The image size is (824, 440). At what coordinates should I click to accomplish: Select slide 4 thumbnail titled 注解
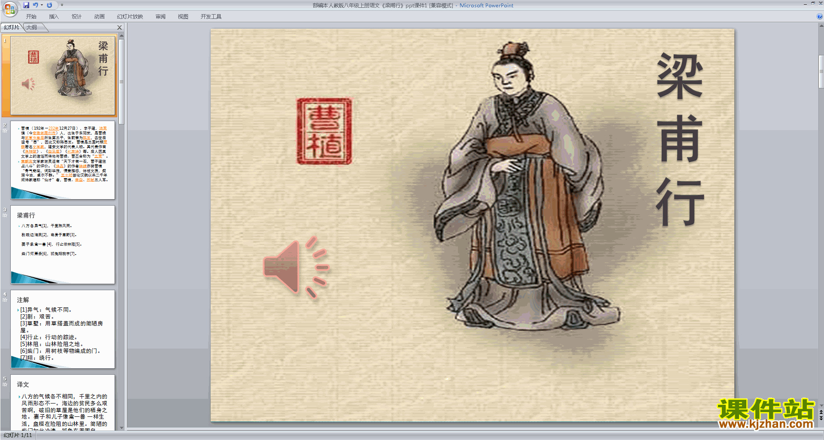(x=63, y=329)
